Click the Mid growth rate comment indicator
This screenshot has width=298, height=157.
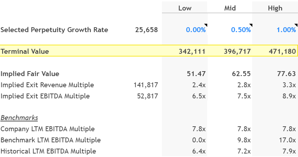tap(251, 25)
